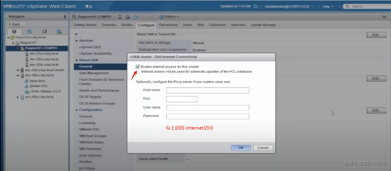Collapse vcsa-01a.corp.local tree node
Image resolution: width=391 pixels, height=171 pixels.
(x=9, y=38)
